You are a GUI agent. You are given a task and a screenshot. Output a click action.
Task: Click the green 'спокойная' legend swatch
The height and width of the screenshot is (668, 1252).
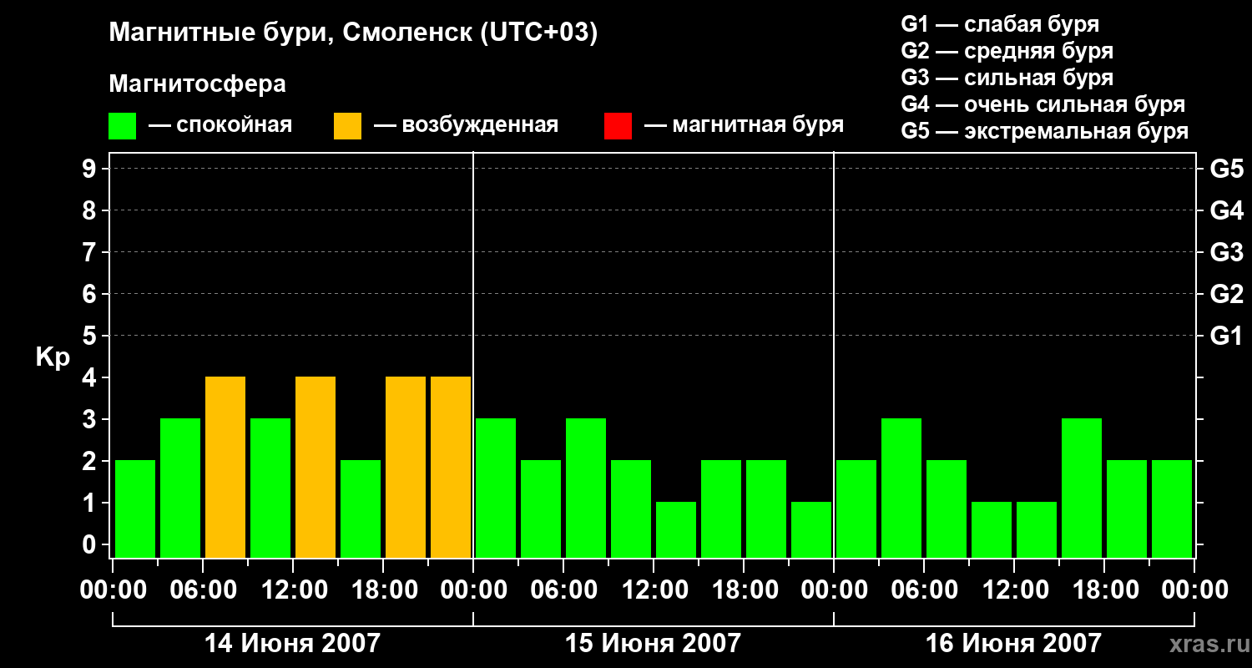pos(122,126)
